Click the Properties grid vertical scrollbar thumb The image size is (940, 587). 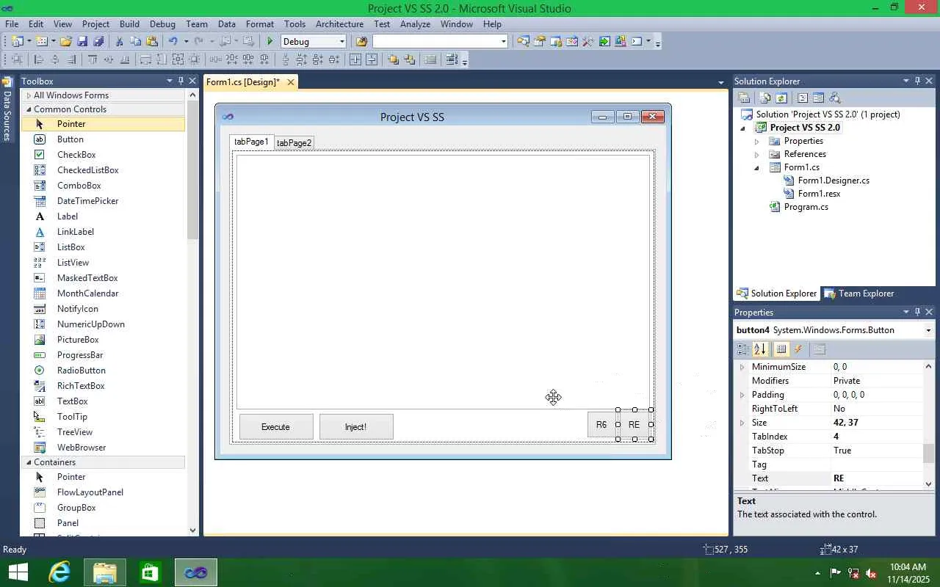click(x=929, y=454)
